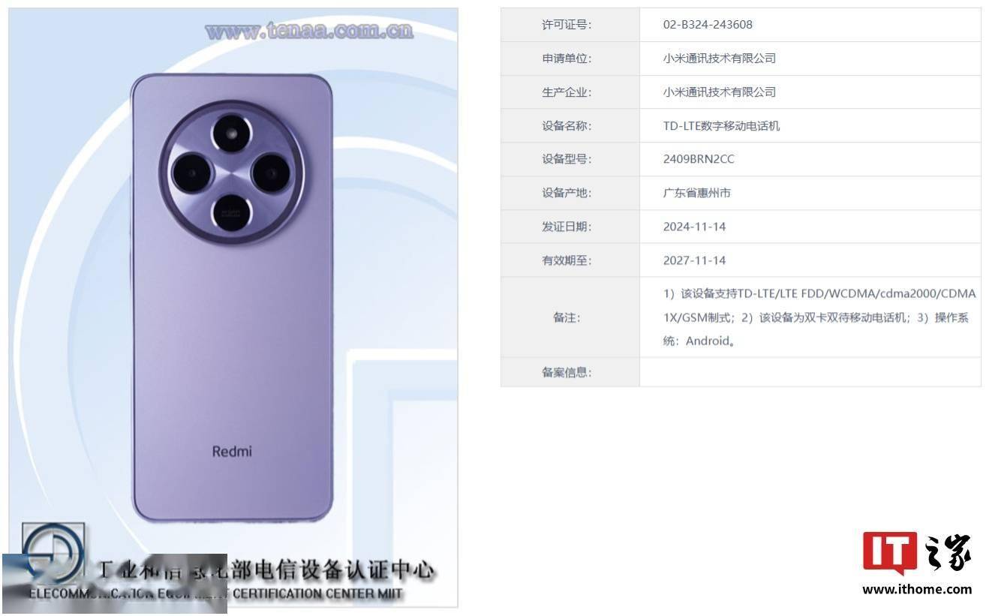Screen dimensions: 989x616
Task: Open the www.ithome.com watermark link
Action: pyautogui.click(x=917, y=589)
